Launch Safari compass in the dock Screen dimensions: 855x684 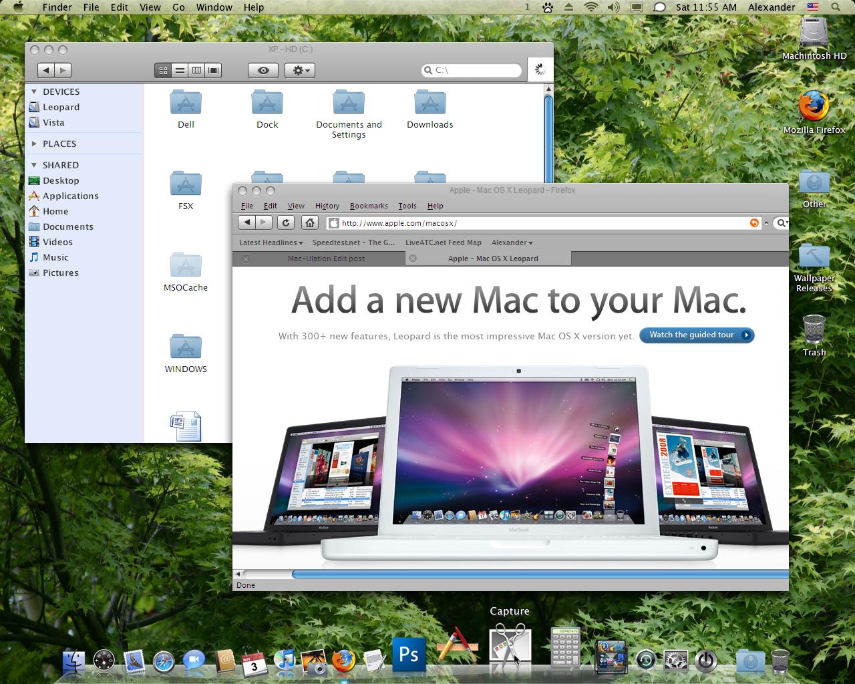point(164,661)
